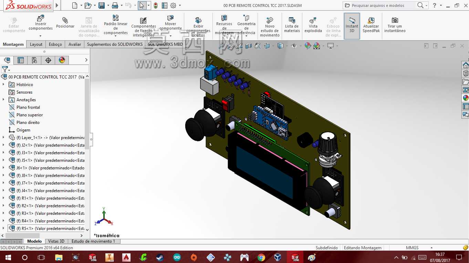
Task: Open the DisplayManager color ball tab
Action: click(62, 60)
